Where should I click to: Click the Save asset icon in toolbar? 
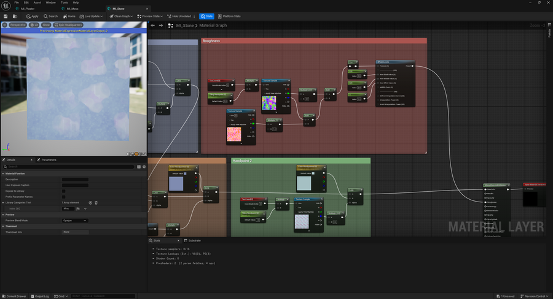(6, 16)
